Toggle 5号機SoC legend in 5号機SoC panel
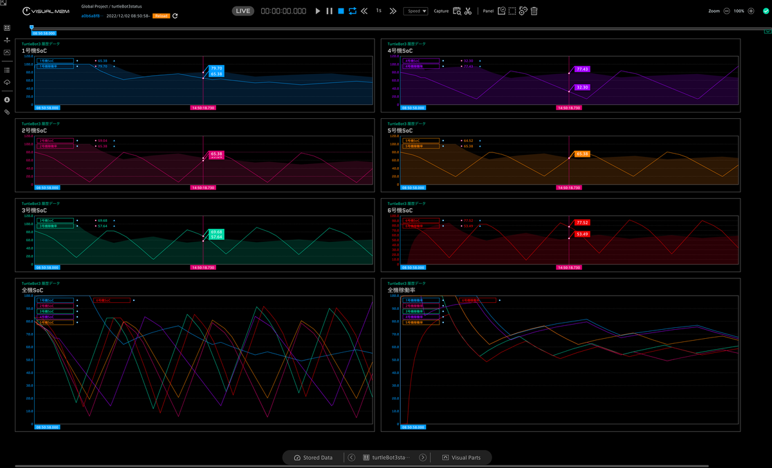Viewport: 772px width, 468px height. tap(421, 141)
